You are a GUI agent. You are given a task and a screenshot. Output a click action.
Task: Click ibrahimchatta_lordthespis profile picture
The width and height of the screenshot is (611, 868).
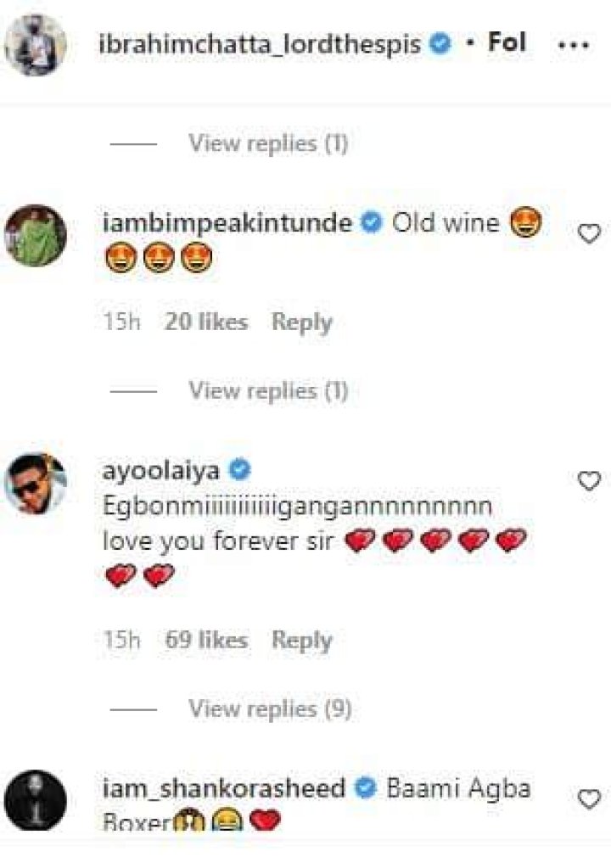pos(36,45)
